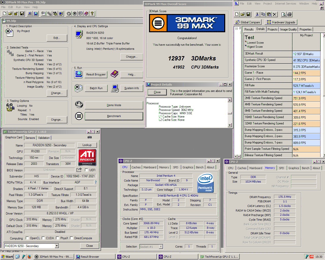Image resolution: width=325 pixels, height=260 pixels.
Task: Toggle the OpenCL checkbox in GPU-Z
Action: [27, 238]
